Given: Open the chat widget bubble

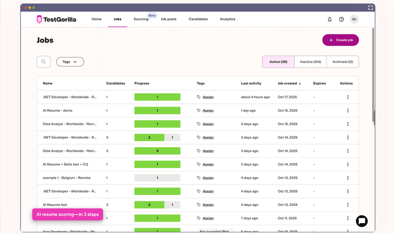Looking at the screenshot, I should (x=362, y=221).
